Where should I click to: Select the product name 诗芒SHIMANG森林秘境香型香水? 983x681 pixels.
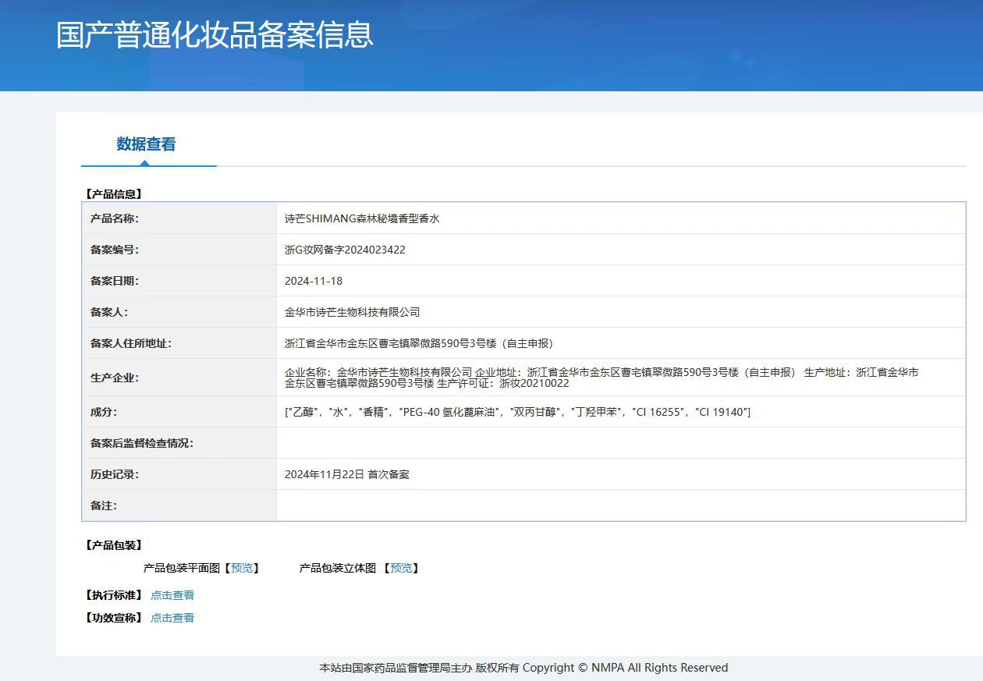click(x=362, y=218)
